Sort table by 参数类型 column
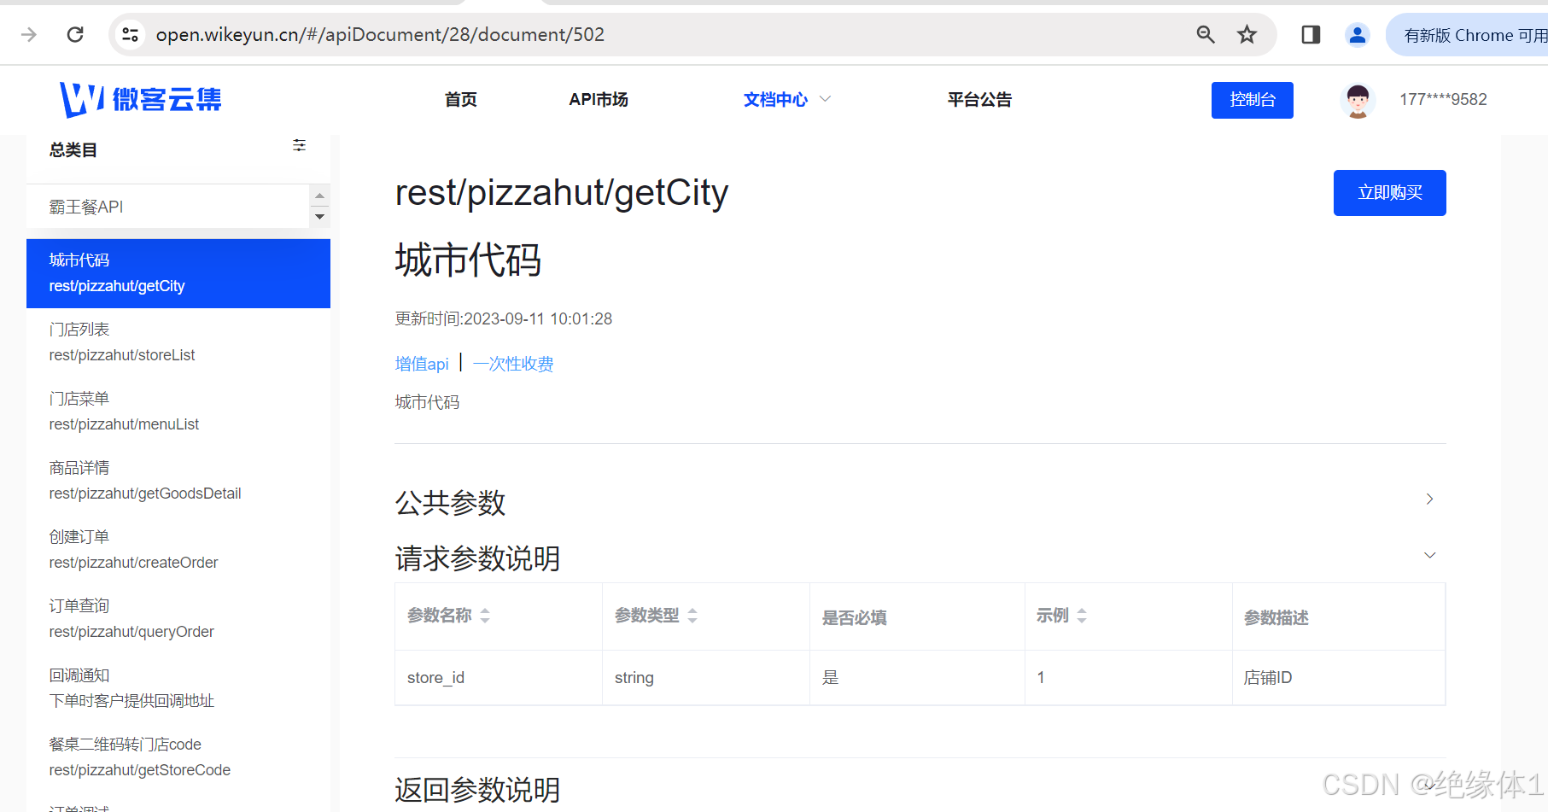The height and width of the screenshot is (812, 1548). (x=692, y=616)
